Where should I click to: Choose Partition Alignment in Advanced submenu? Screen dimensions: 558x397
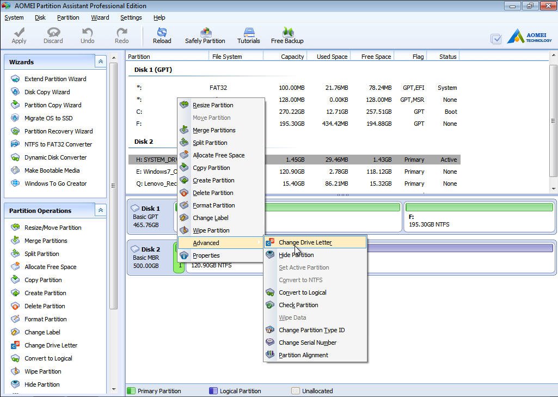(303, 355)
